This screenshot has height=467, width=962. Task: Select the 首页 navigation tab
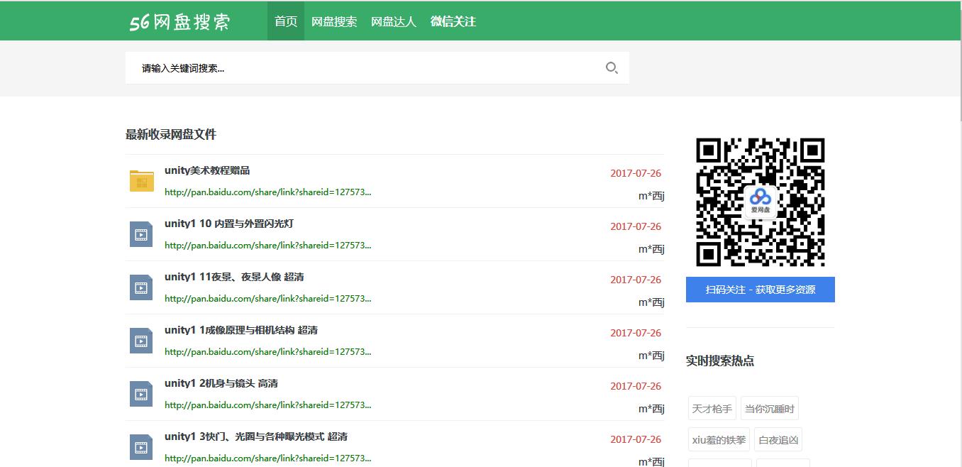point(285,21)
